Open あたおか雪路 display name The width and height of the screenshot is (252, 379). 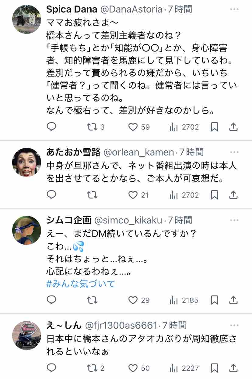coord(74,152)
